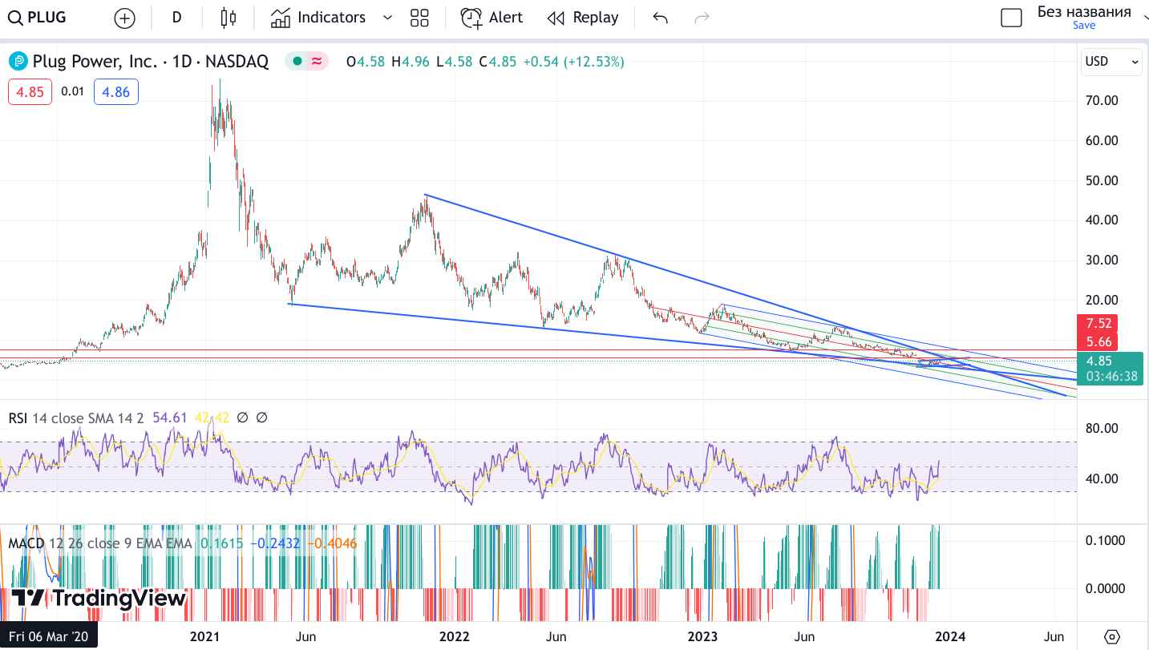The height and width of the screenshot is (650, 1149).
Task: Click the spread value 0.01
Action: (72, 91)
